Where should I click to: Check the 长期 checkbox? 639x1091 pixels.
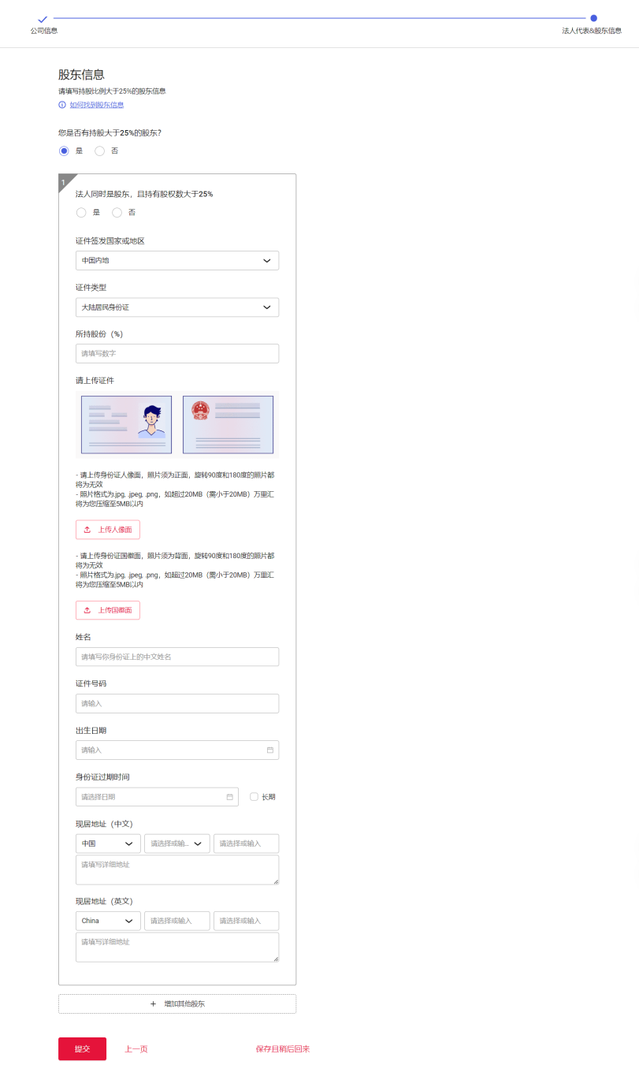254,797
